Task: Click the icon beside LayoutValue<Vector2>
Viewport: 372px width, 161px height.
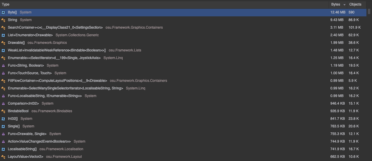Action: point(3,157)
